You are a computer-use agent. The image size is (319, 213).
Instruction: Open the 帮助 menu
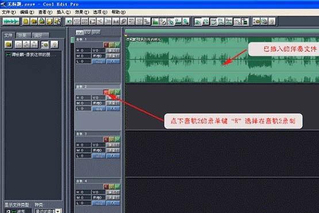(x=118, y=12)
